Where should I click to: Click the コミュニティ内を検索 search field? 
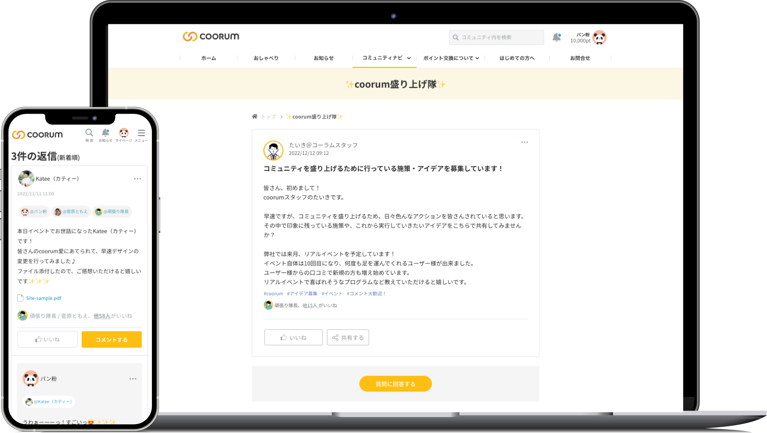pos(496,37)
